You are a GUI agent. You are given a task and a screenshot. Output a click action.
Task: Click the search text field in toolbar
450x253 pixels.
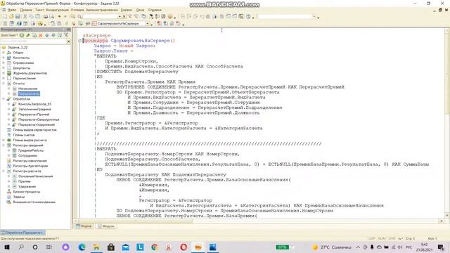[x=100, y=17]
